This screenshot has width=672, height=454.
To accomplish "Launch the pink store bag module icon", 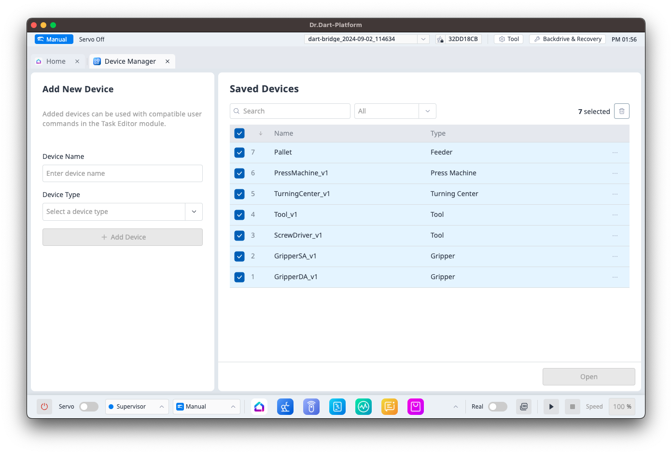I will coord(415,407).
